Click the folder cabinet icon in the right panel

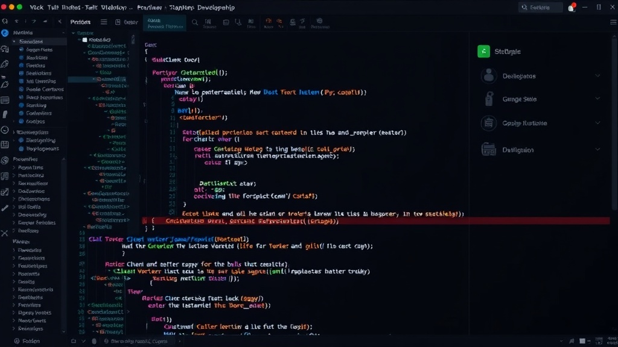(x=489, y=149)
